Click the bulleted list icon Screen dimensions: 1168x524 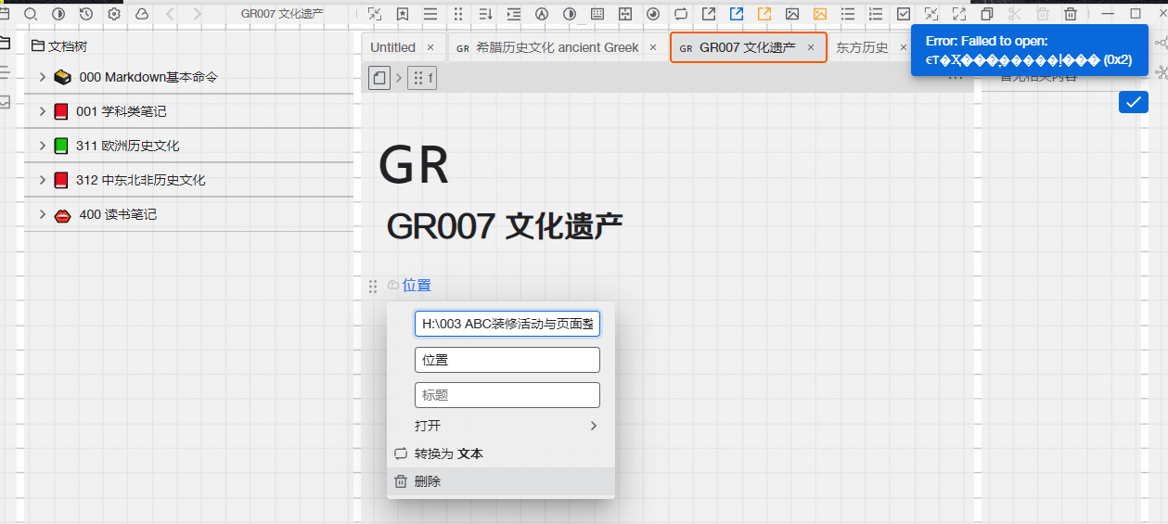tap(848, 14)
